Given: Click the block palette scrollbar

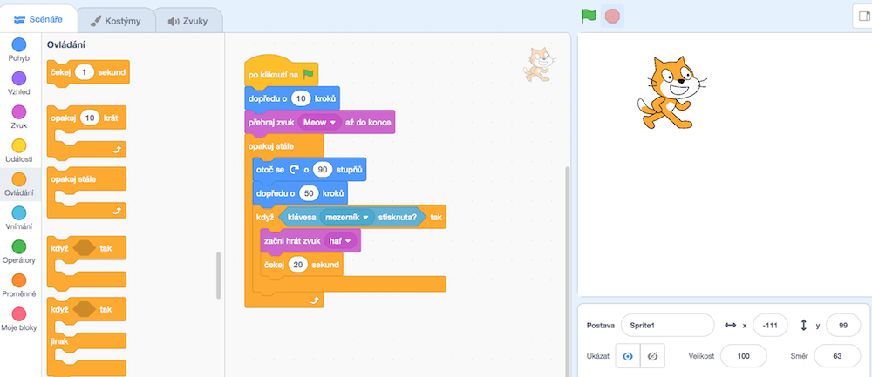Looking at the screenshot, I should pos(219,275).
